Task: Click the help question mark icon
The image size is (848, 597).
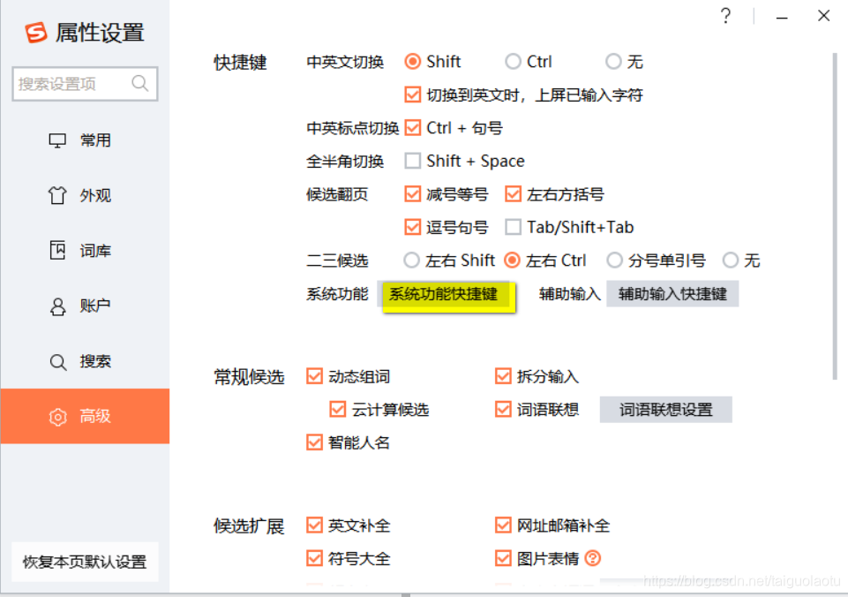Action: coord(725,16)
